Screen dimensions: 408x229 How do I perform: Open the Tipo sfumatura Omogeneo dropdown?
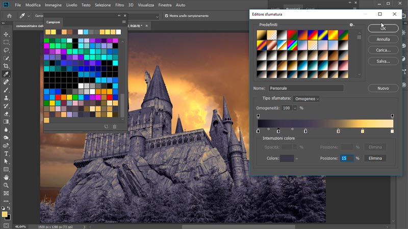pyautogui.click(x=307, y=99)
